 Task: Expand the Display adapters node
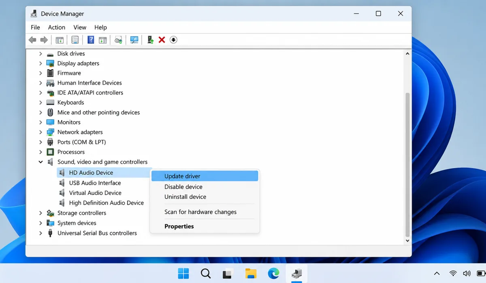(x=40, y=63)
